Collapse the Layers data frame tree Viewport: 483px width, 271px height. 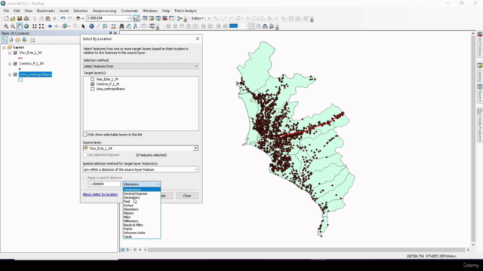point(4,47)
